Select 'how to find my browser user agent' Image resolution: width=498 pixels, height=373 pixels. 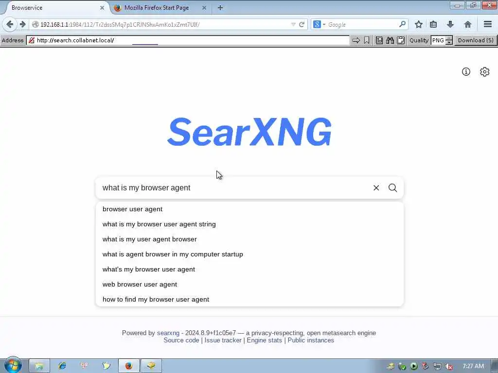(x=249, y=299)
